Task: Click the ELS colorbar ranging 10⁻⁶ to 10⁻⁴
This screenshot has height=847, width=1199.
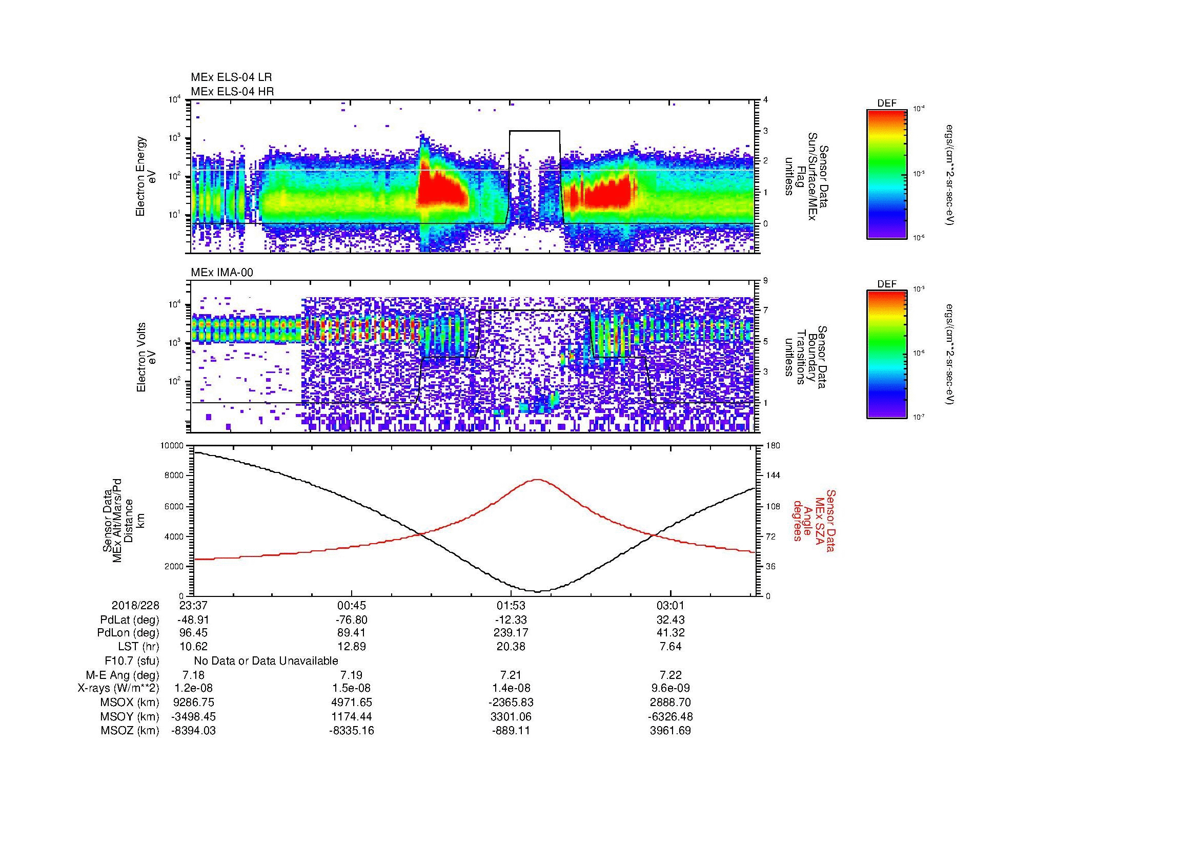Action: pyautogui.click(x=887, y=174)
